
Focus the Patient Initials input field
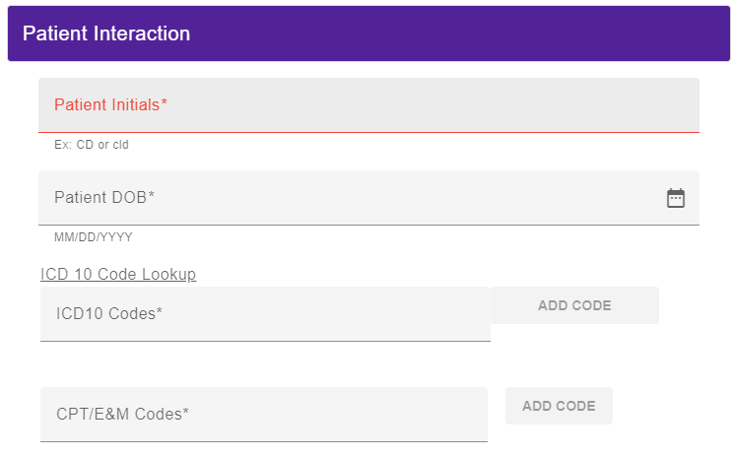368,105
